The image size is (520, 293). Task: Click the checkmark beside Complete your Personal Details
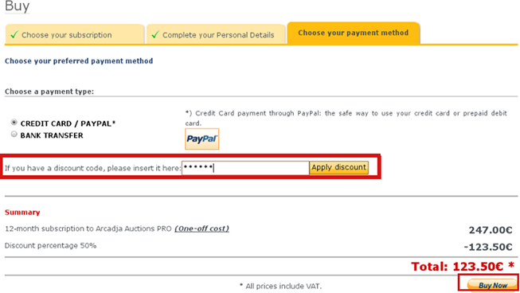click(155, 34)
